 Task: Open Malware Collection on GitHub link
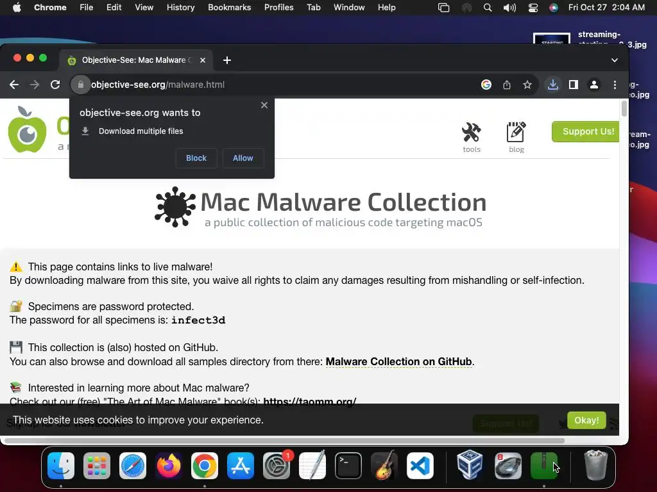[398, 361]
